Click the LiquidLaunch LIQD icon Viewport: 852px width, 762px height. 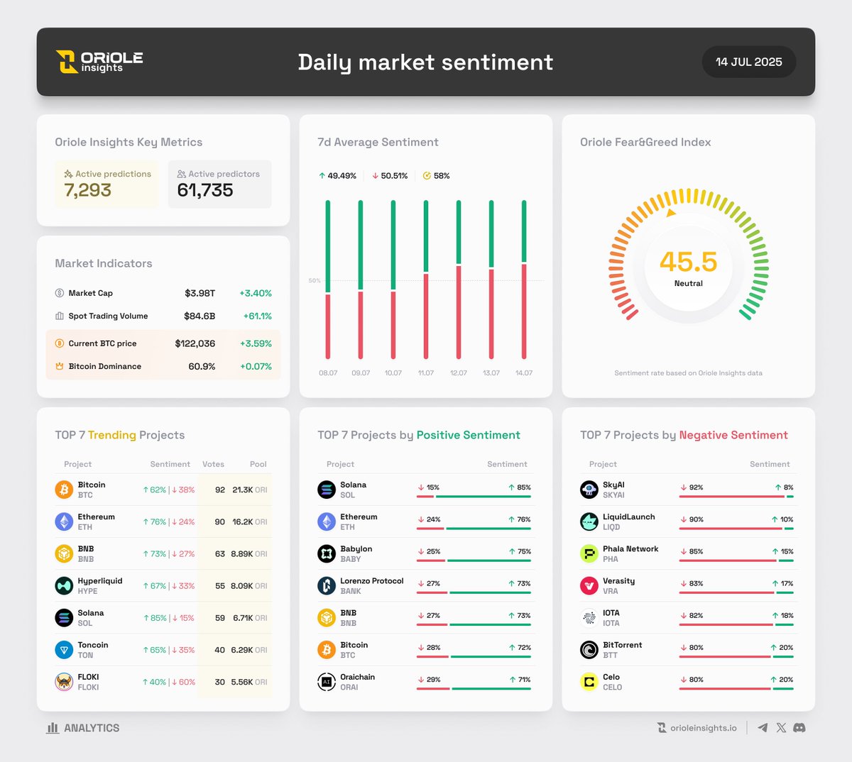point(589,521)
